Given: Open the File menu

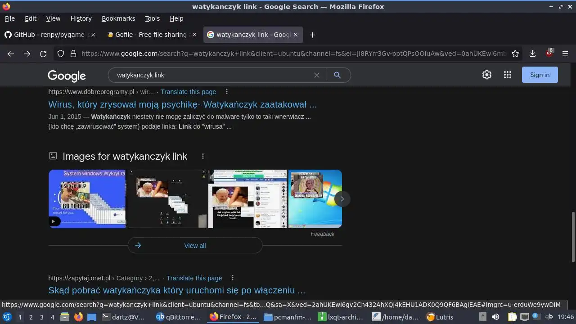Looking at the screenshot, I should 9,18.
